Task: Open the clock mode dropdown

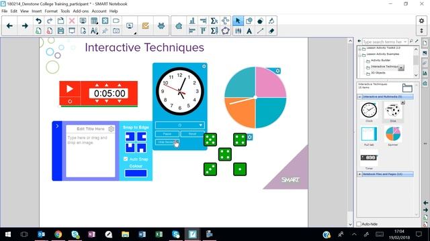Action: pos(179,125)
